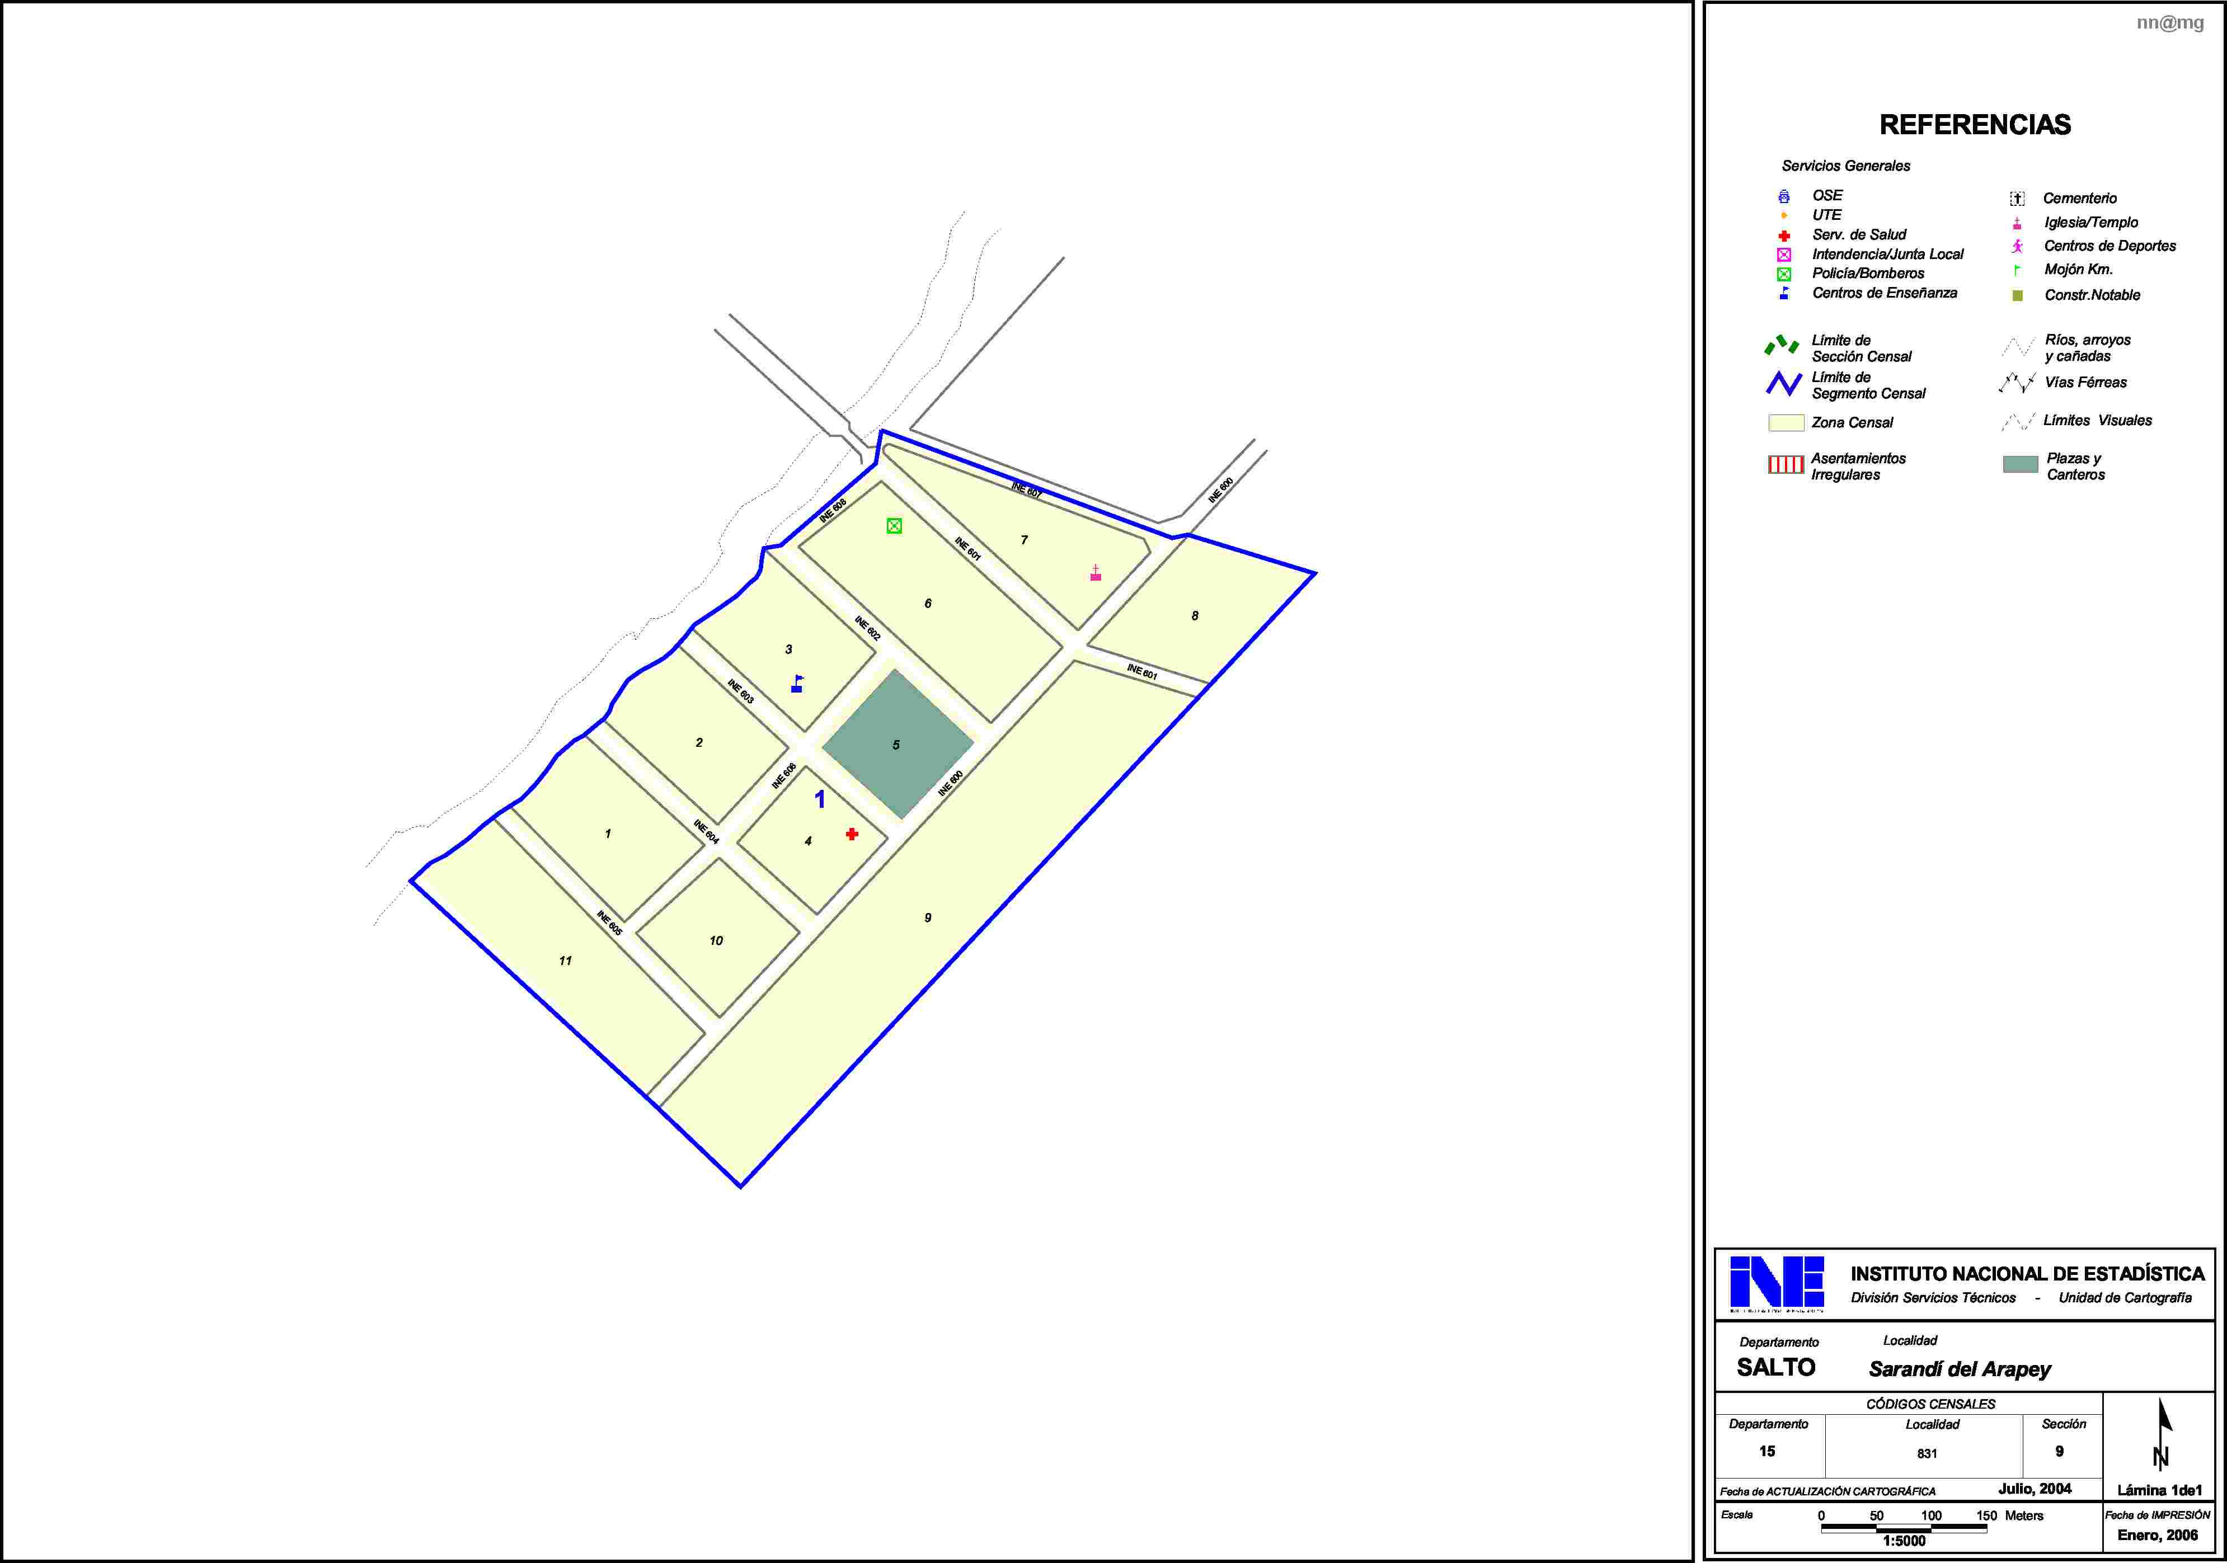The width and height of the screenshot is (2227, 1563).
Task: Click the green police marker in block 6
Action: 894,525
